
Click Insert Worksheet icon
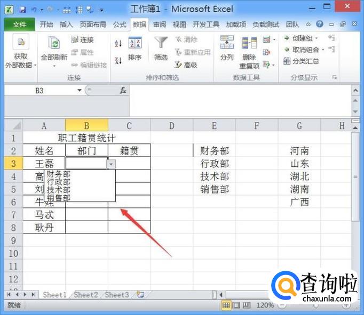click(x=140, y=295)
